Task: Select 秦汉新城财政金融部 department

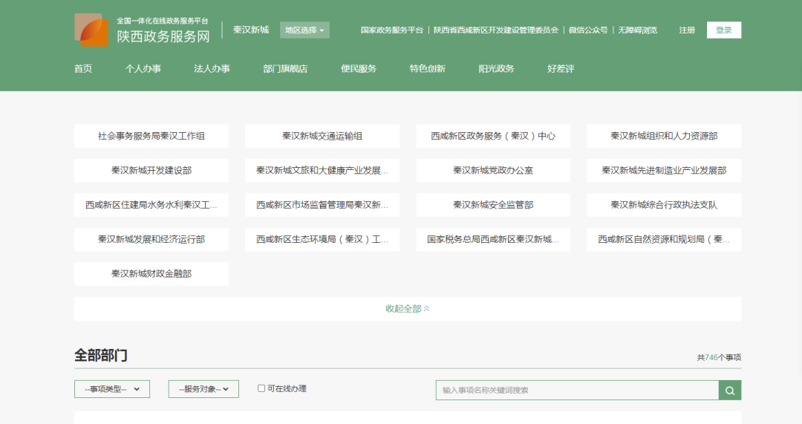Action: [x=151, y=273]
